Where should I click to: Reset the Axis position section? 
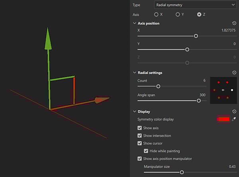(x=234, y=23)
